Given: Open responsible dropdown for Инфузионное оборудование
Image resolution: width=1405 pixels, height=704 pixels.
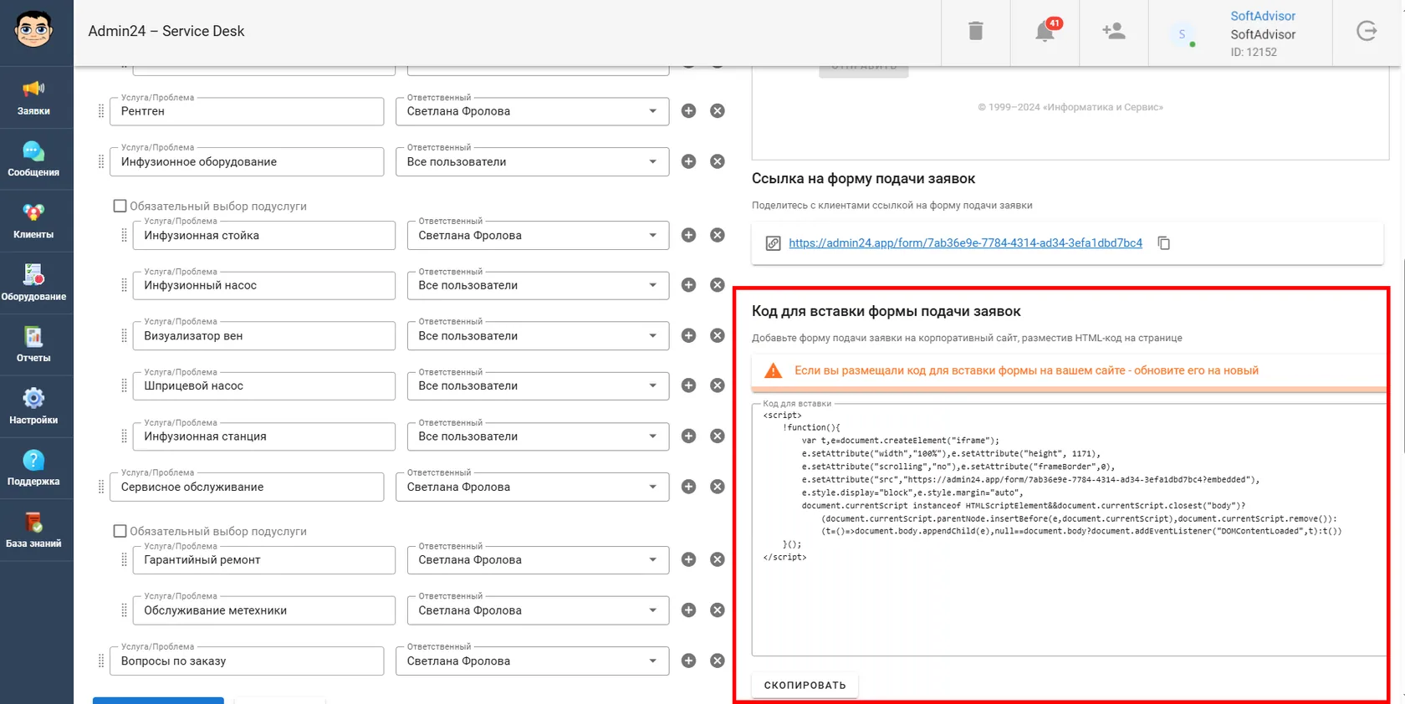Looking at the screenshot, I should 532,161.
